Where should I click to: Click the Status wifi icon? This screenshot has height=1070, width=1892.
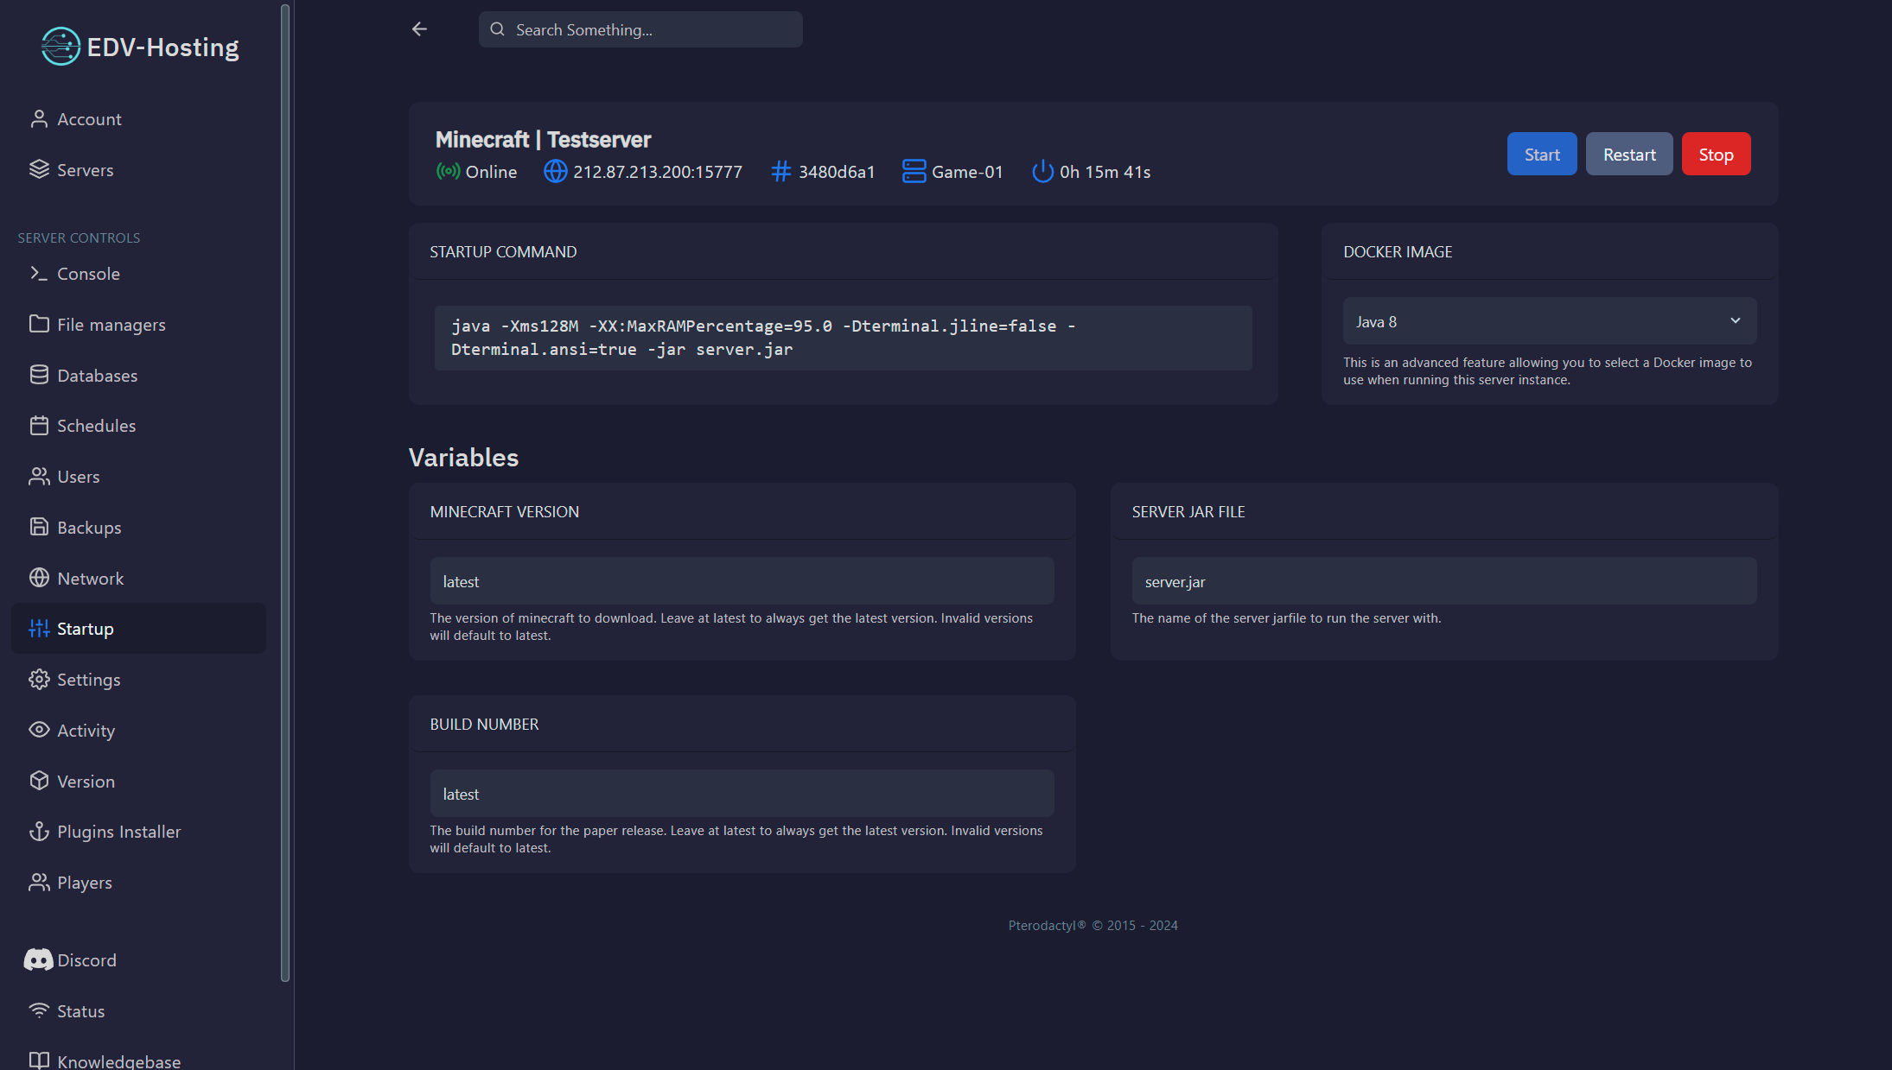39,1010
